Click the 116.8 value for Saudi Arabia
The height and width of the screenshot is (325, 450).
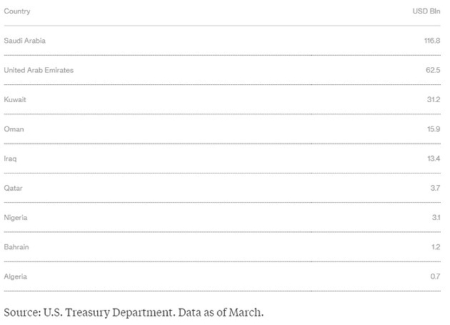coord(431,40)
